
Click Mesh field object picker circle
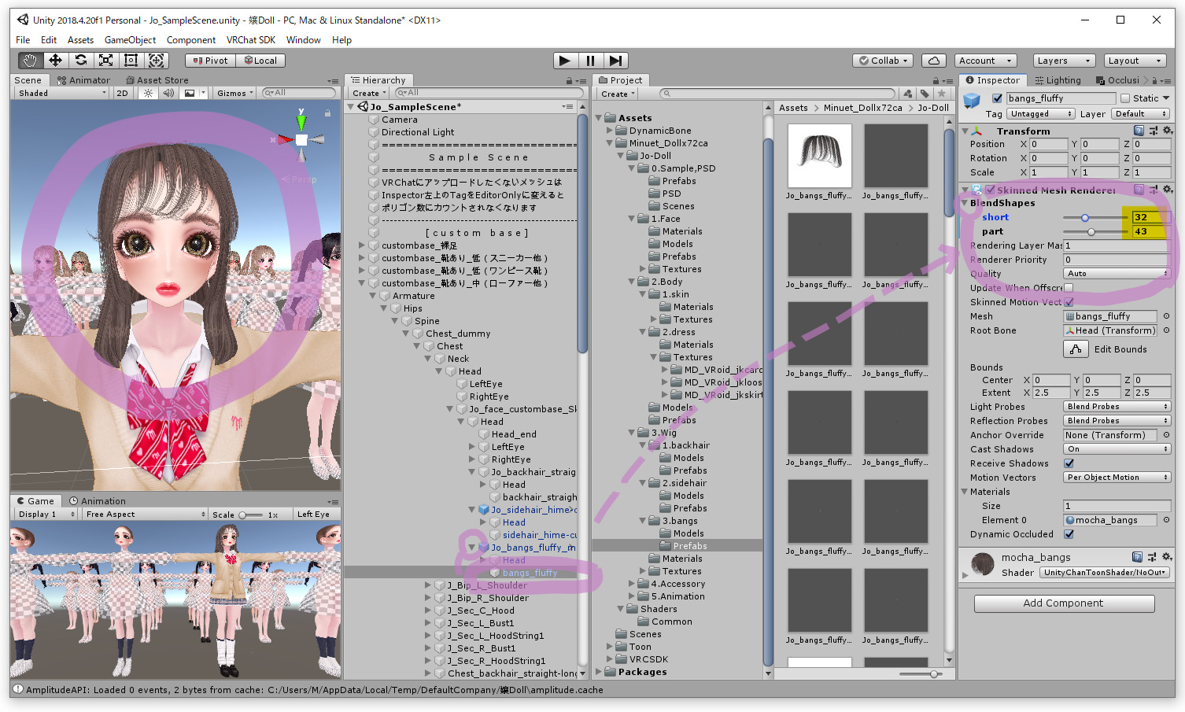1166,316
